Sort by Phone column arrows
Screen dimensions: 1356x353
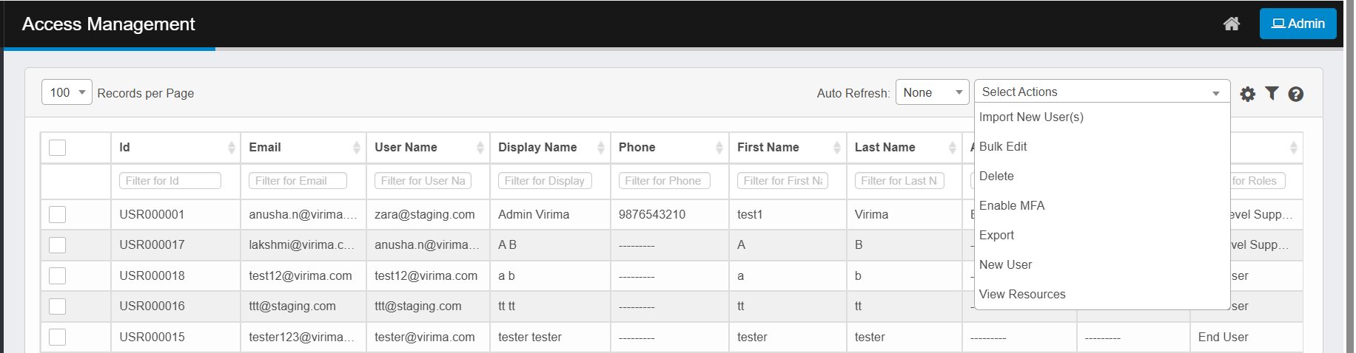[719, 148]
